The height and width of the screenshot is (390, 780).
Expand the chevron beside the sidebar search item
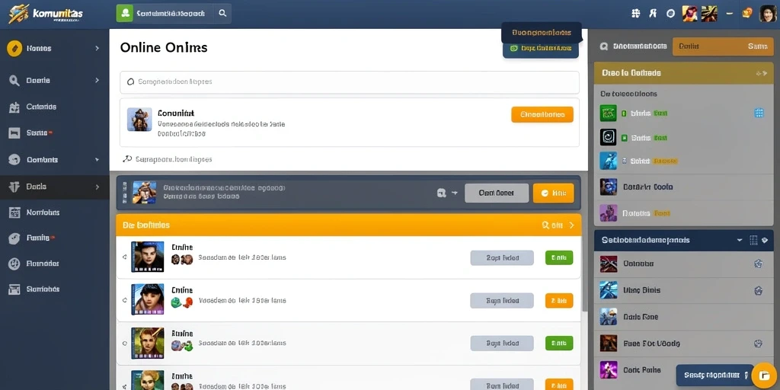click(97, 80)
